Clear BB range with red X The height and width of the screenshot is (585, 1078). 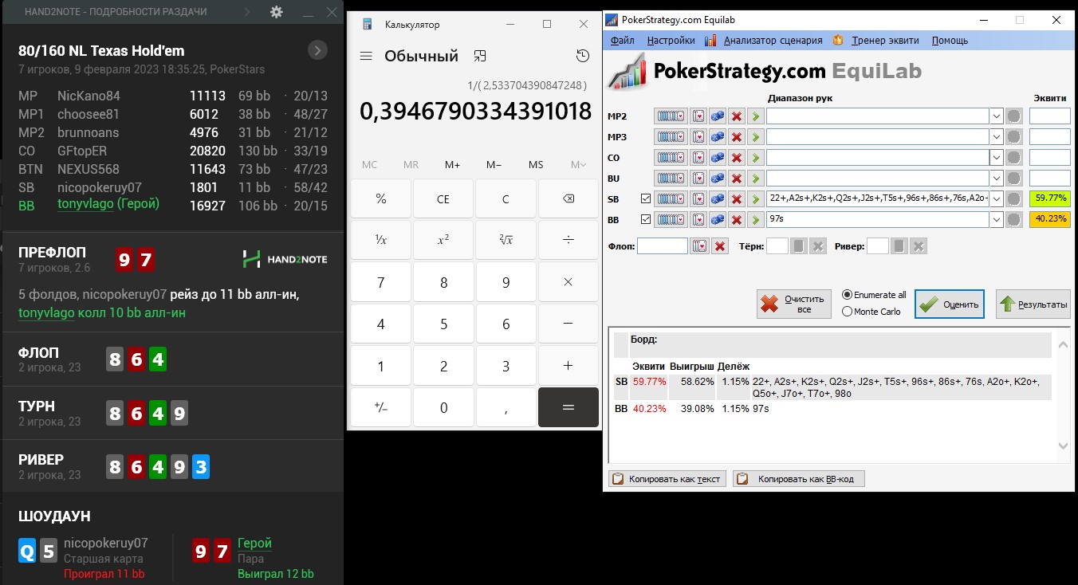point(737,219)
